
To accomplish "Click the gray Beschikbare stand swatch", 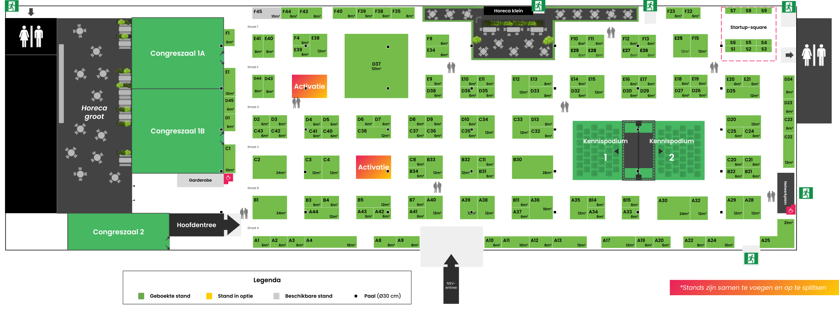I will [277, 296].
